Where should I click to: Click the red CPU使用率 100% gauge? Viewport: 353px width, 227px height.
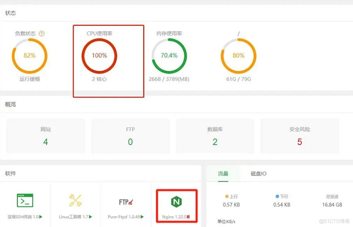point(99,55)
